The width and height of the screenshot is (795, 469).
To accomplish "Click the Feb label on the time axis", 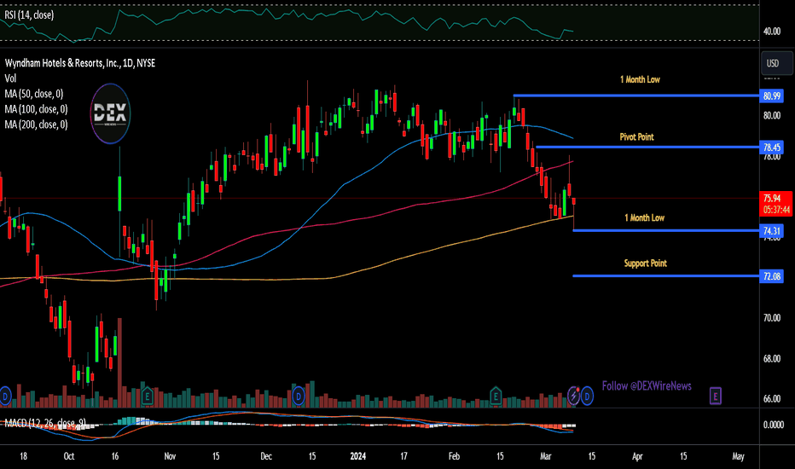I will click(x=454, y=456).
